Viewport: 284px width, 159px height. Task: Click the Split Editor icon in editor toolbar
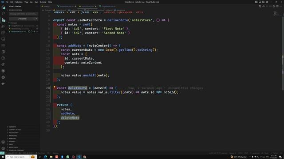click(277, 6)
